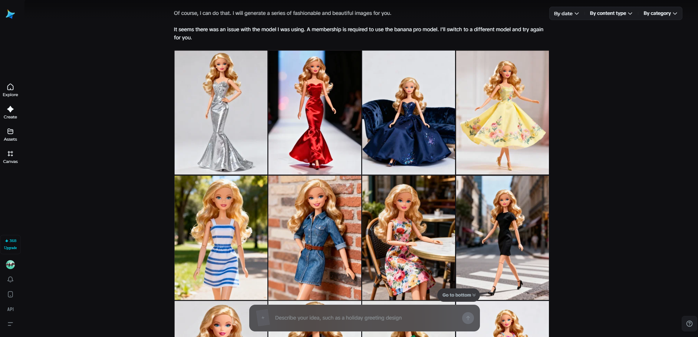Open the denim shirt dress image
The height and width of the screenshot is (337, 698).
[315, 238]
